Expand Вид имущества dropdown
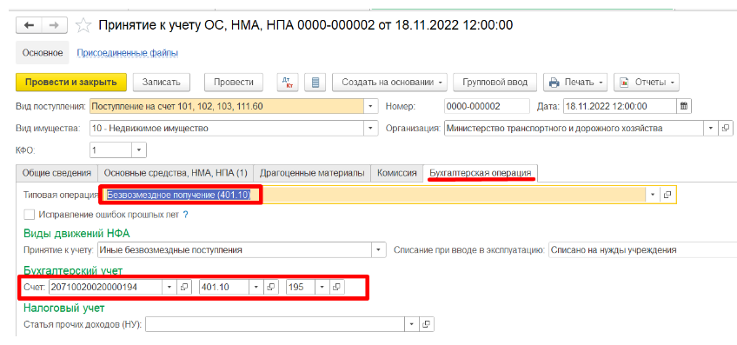This screenshot has width=737, height=345. 371,128
